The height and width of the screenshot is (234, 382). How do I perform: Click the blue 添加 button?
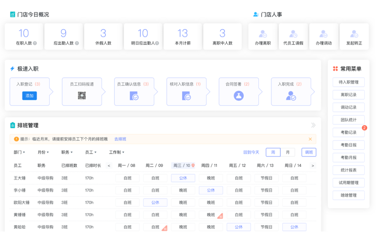point(29,96)
